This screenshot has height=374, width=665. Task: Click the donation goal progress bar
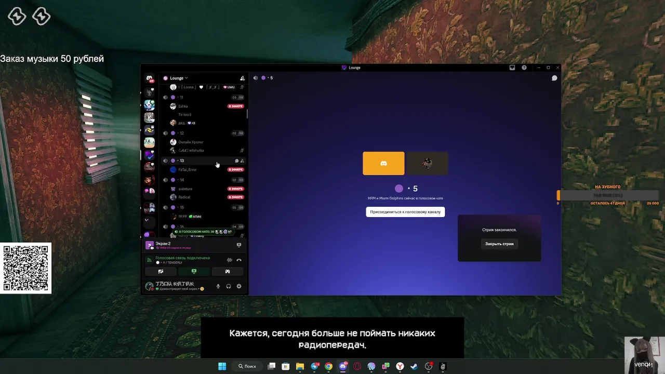(608, 195)
